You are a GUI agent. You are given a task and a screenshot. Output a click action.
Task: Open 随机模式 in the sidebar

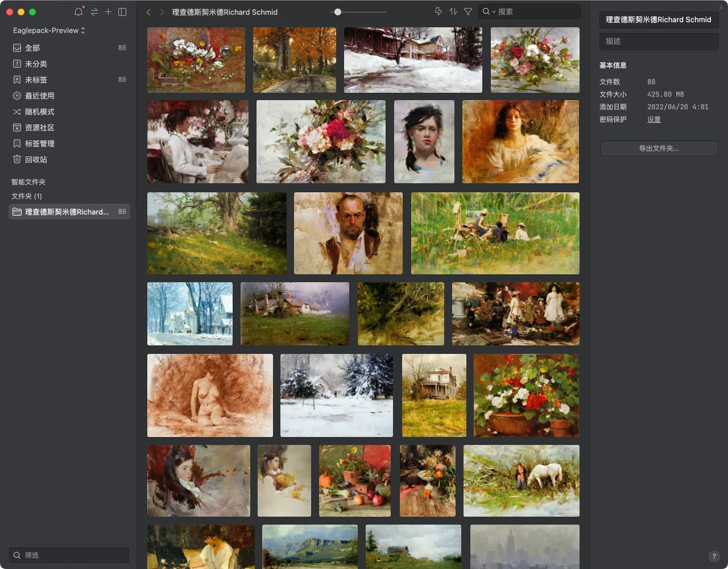pos(69,112)
